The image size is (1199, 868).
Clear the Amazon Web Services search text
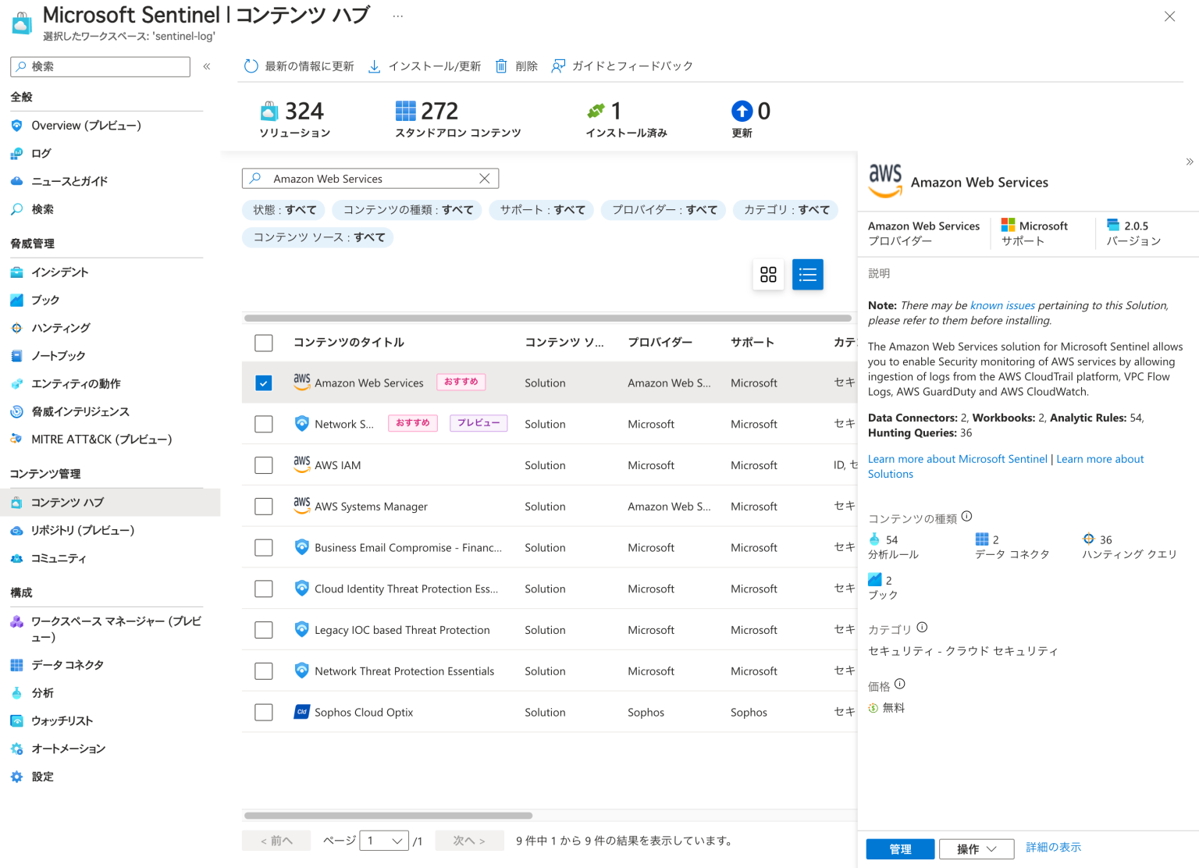pos(485,178)
